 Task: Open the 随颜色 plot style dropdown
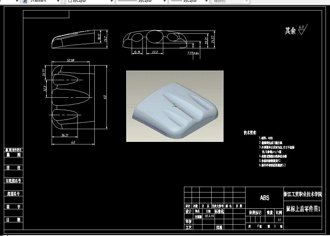click(246, 1)
